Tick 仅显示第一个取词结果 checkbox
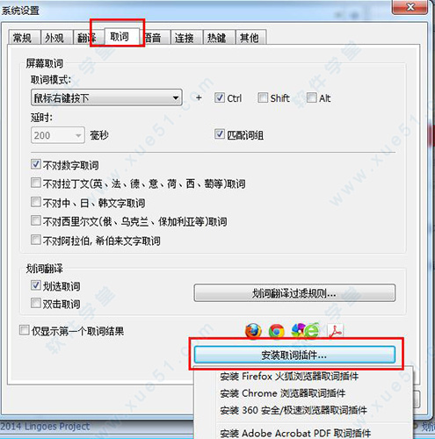 pyautogui.click(x=25, y=330)
